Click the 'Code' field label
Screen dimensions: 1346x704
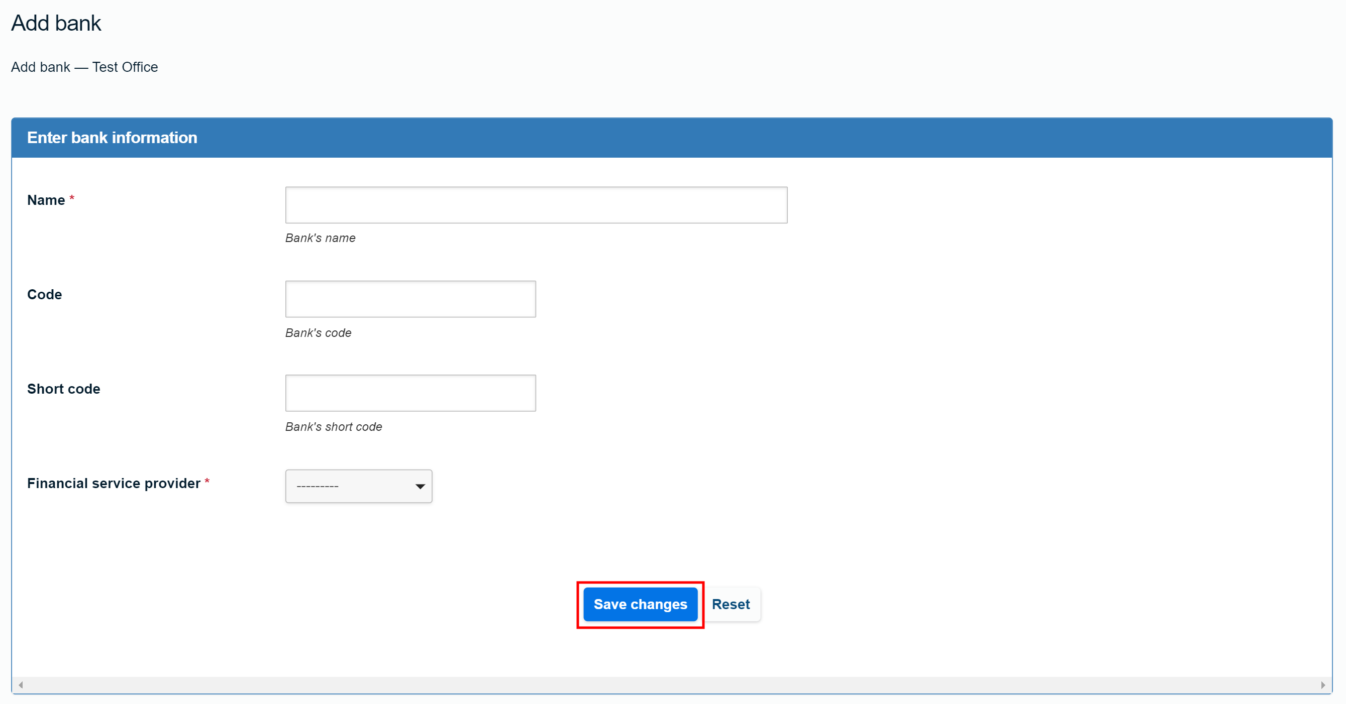click(44, 295)
